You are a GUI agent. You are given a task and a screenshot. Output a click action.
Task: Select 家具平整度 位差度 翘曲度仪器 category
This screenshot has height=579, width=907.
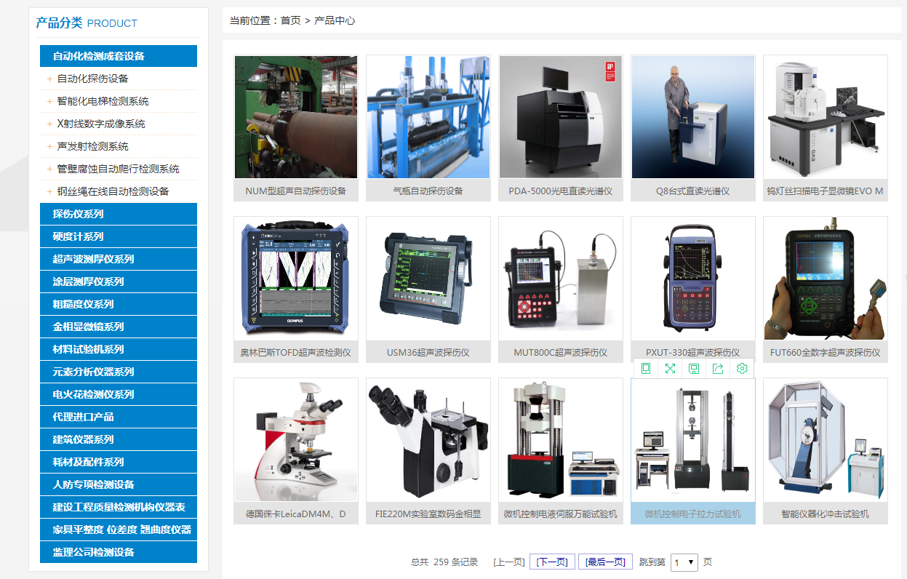coord(119,530)
